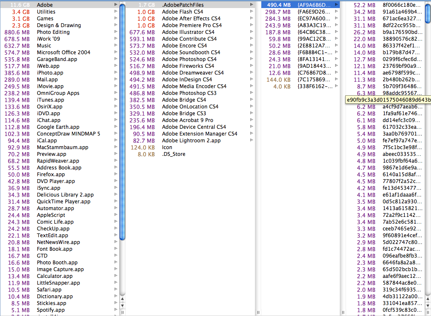
Task: Select Adobe After Effects CS4
Action: pos(190,18)
